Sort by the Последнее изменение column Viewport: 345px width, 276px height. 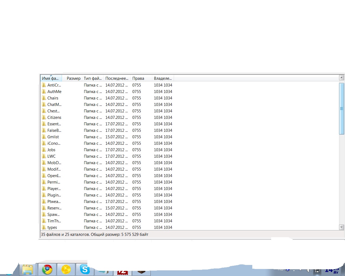click(x=117, y=78)
